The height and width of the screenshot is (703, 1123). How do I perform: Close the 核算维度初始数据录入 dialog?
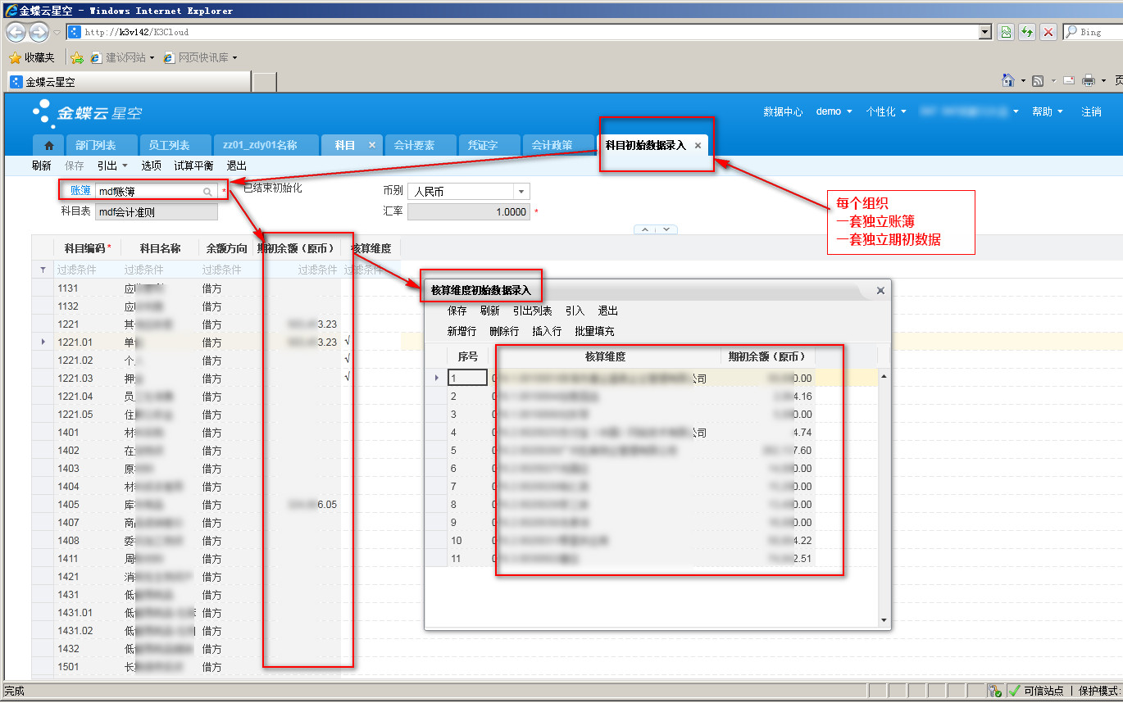880,290
